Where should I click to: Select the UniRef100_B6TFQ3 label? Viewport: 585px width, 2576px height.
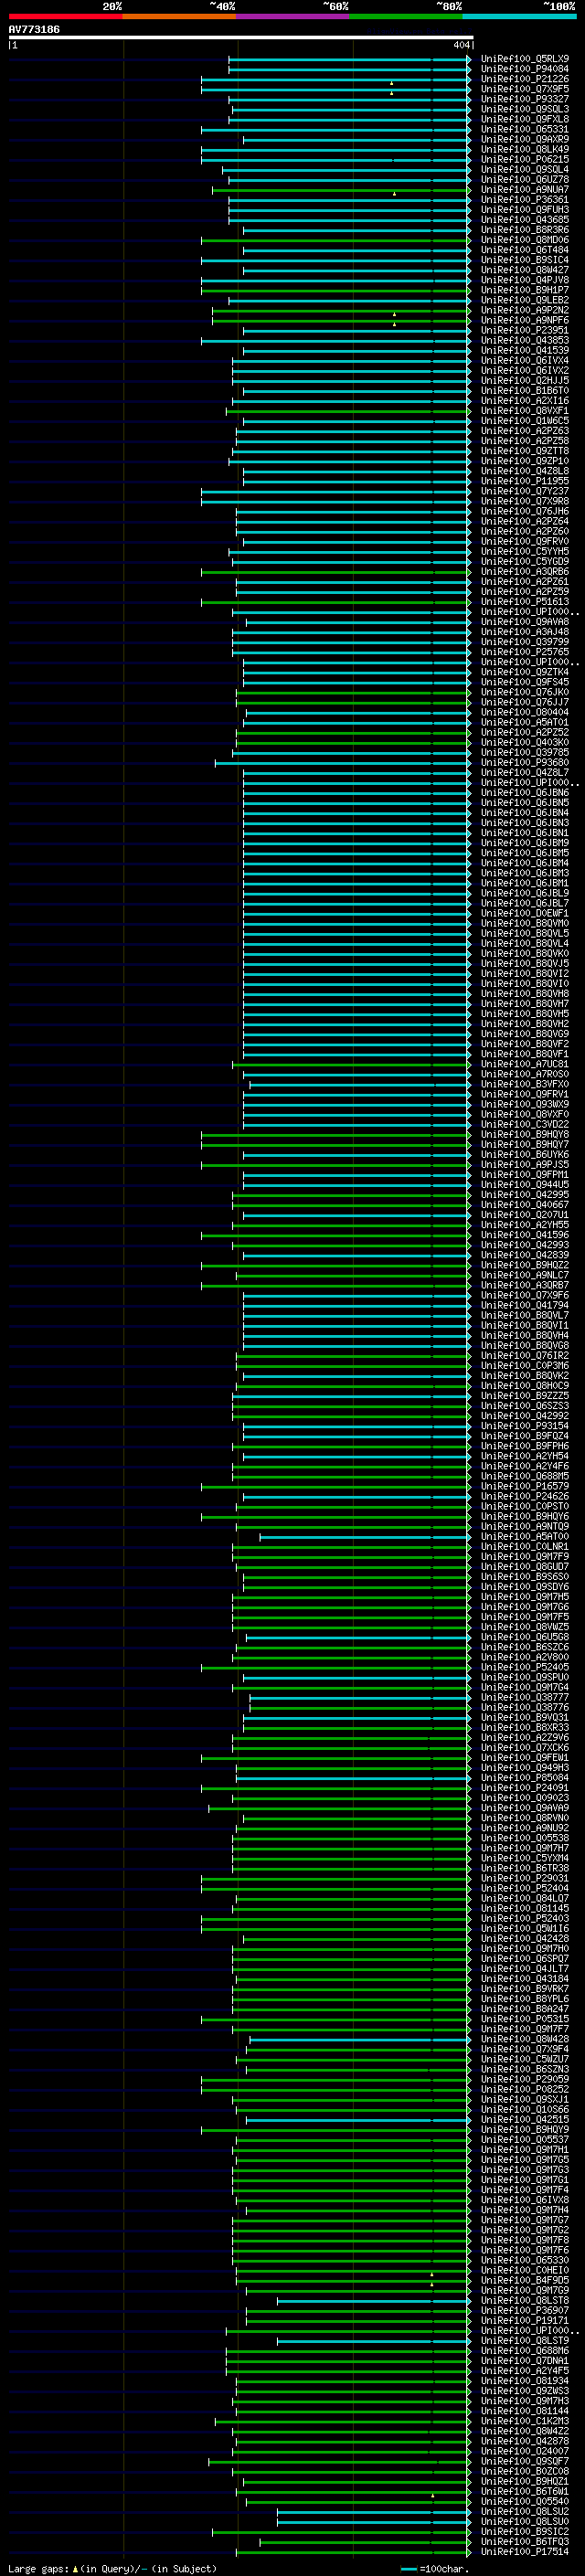click(524, 2541)
